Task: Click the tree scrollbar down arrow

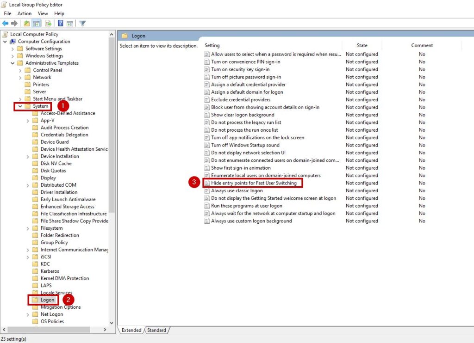Action: [112, 323]
